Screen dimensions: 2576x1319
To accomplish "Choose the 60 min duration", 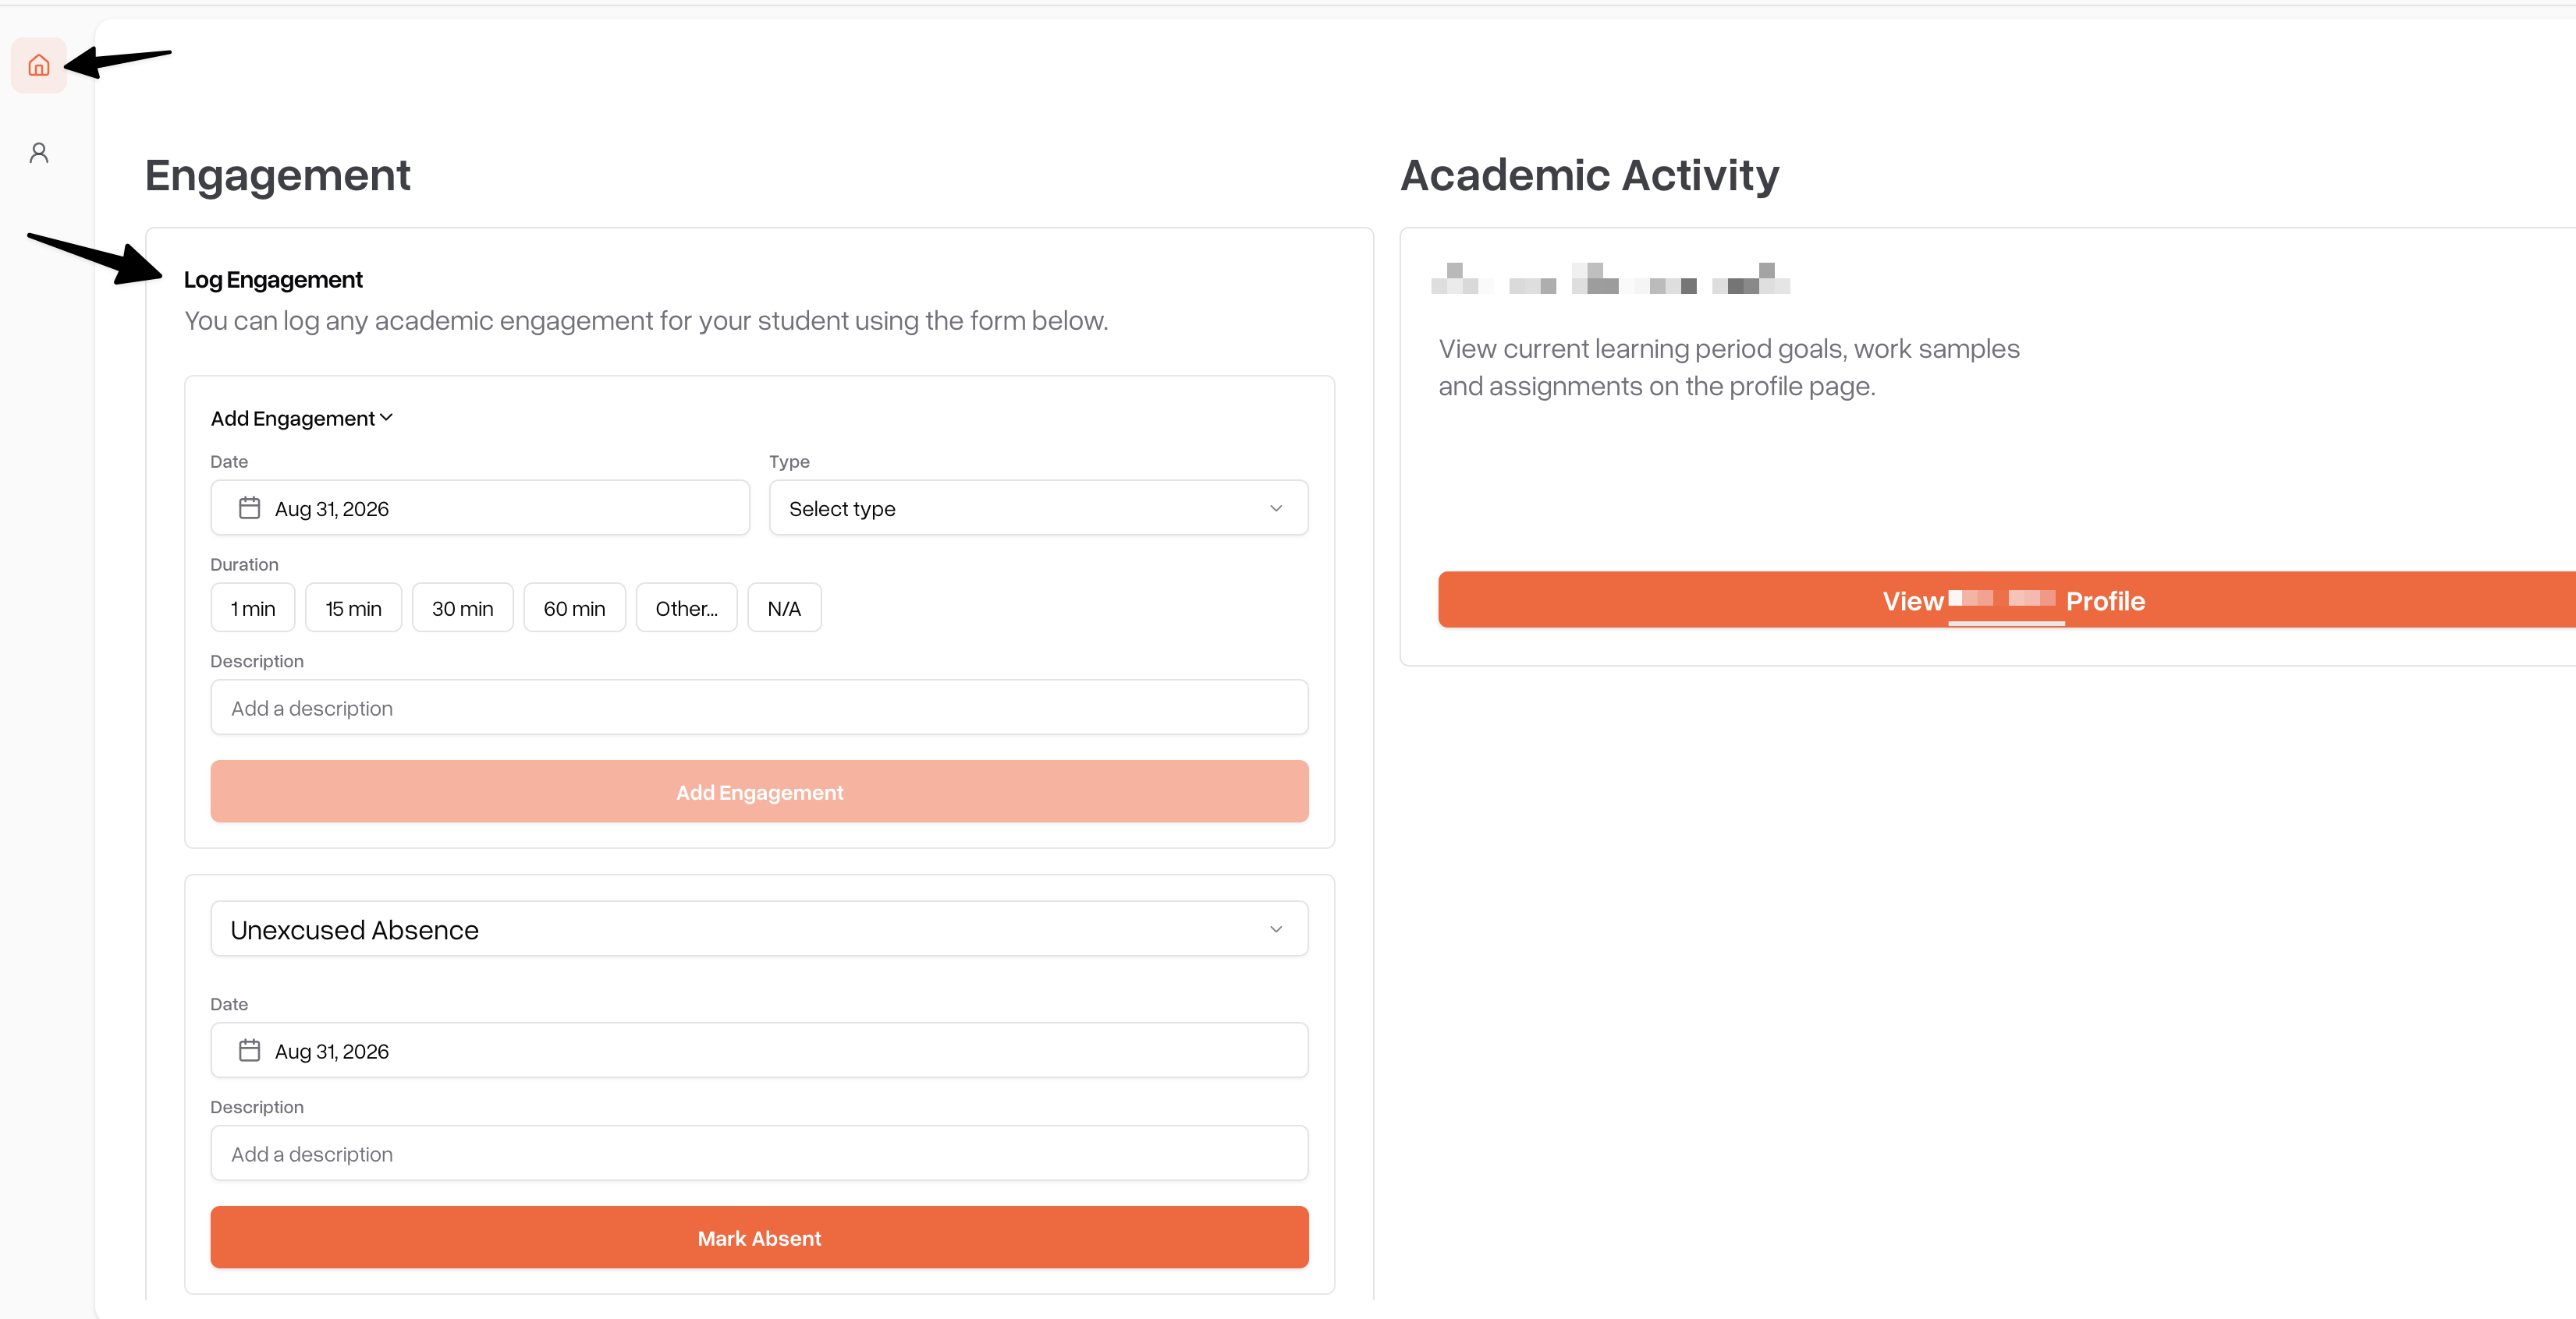I will (x=574, y=609).
